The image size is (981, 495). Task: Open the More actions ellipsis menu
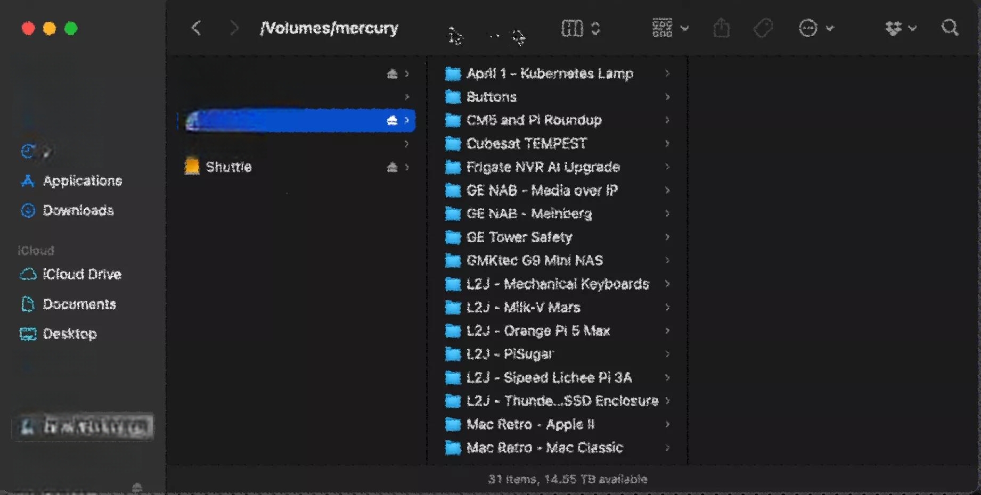tap(815, 28)
